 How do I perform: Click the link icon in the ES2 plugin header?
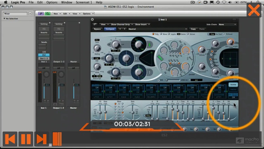point(95,24)
